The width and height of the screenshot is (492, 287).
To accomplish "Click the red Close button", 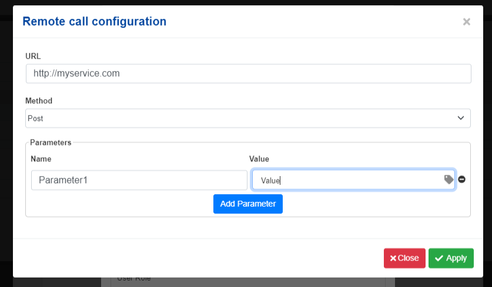I will (x=404, y=258).
